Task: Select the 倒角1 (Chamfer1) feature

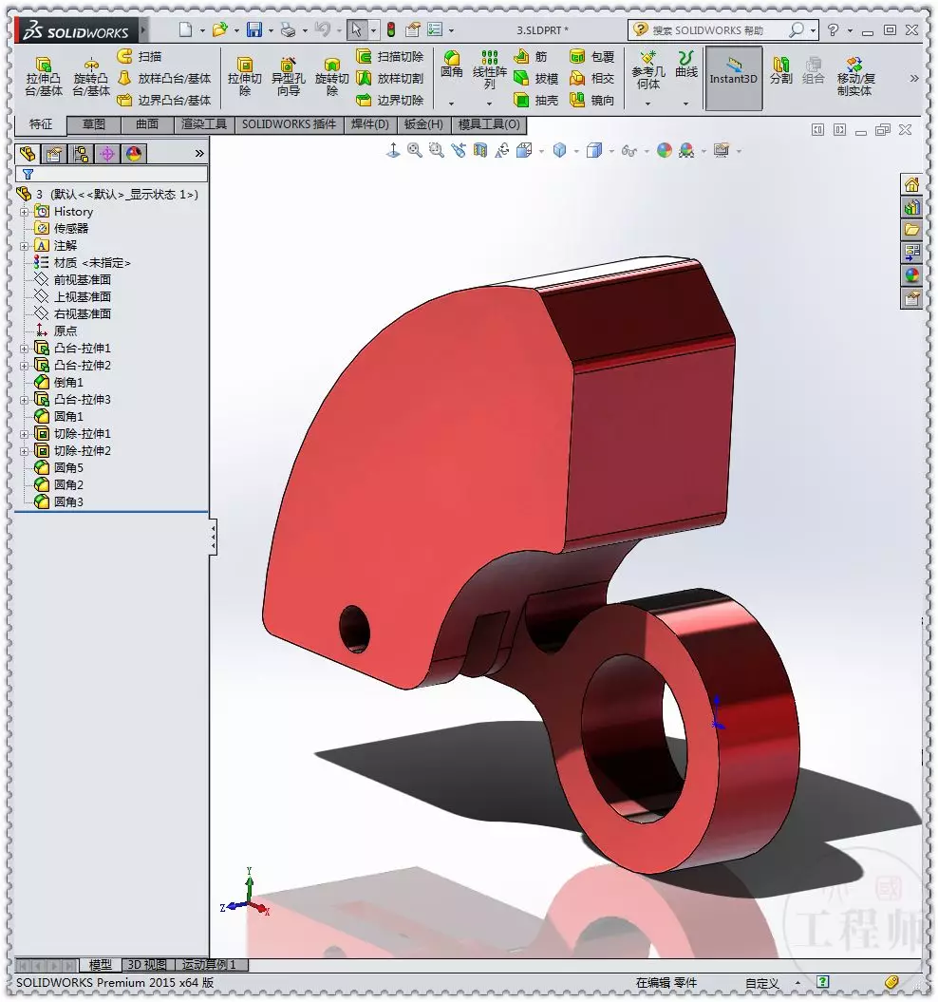Action: click(68, 382)
